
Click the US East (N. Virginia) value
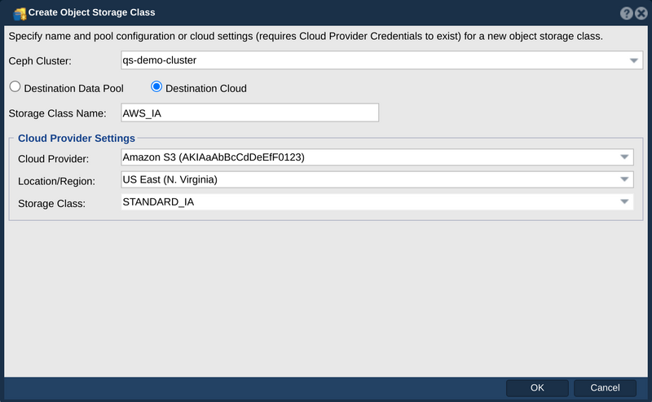point(170,179)
